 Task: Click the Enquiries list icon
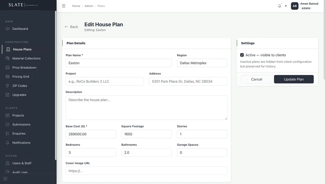point(8,134)
